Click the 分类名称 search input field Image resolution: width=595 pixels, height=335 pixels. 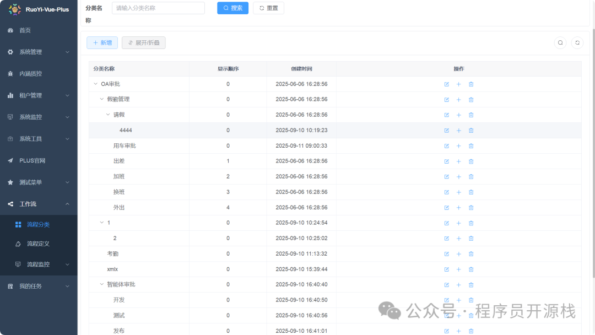click(x=158, y=8)
